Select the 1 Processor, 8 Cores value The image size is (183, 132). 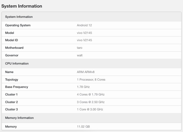tap(91, 79)
